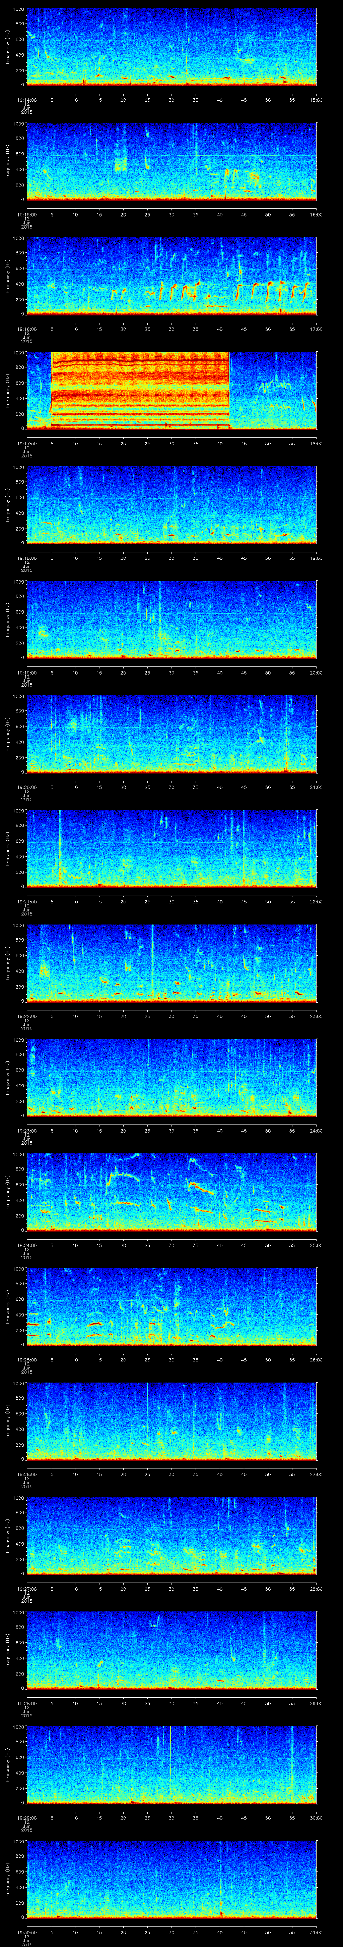
Task: Click the spectrogram panel starting at 19:24:00
Action: [x=172, y=1192]
